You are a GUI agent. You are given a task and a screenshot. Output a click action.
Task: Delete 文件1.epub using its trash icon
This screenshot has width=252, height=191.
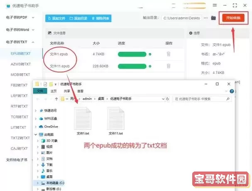pos(169,54)
